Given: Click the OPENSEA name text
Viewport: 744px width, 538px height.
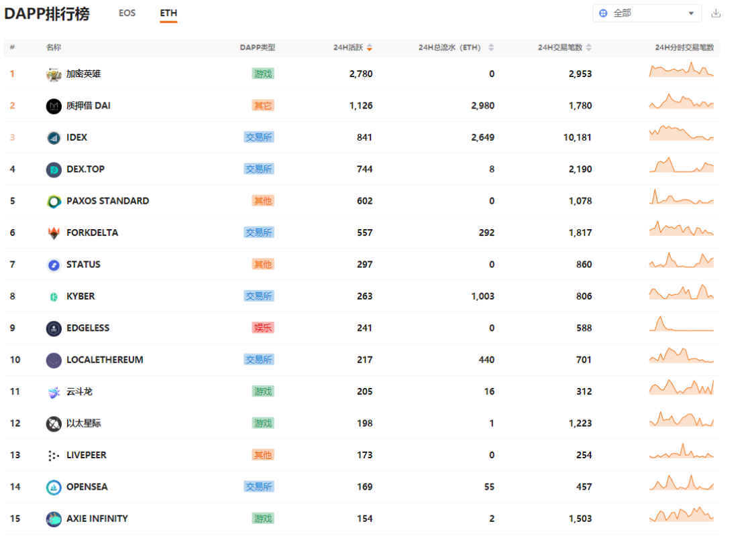Looking at the screenshot, I should click(87, 487).
